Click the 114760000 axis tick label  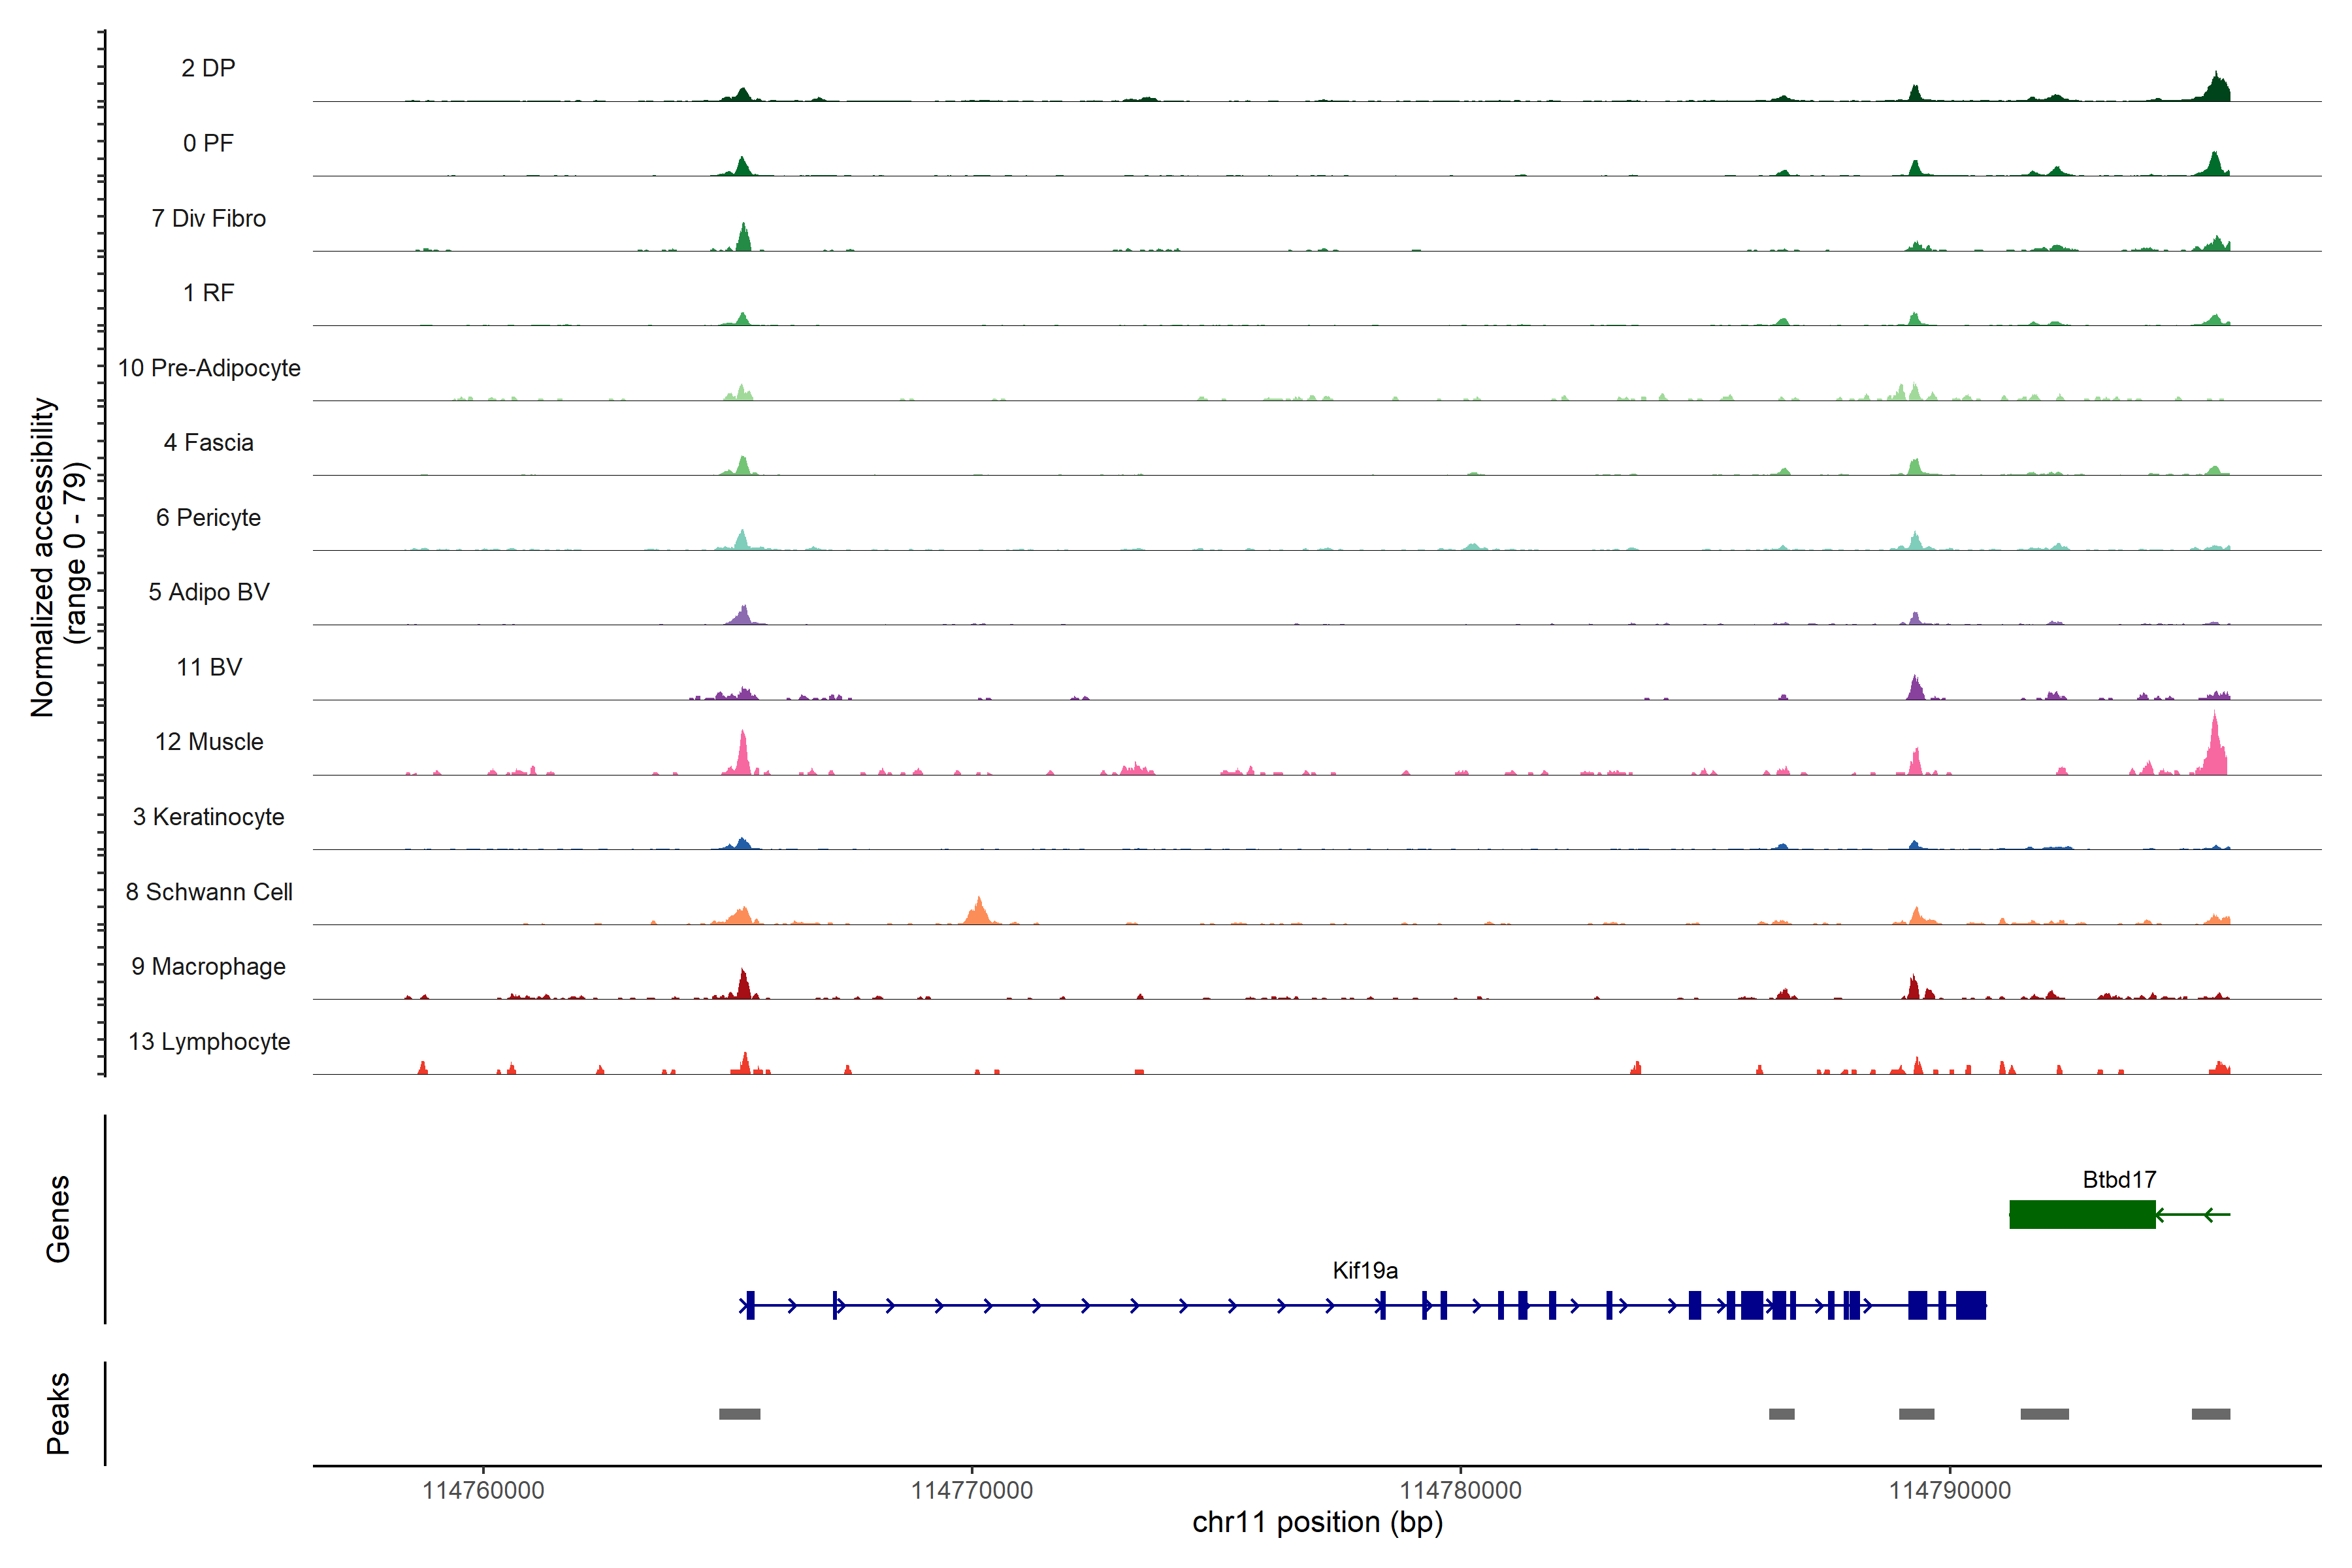483,1490
